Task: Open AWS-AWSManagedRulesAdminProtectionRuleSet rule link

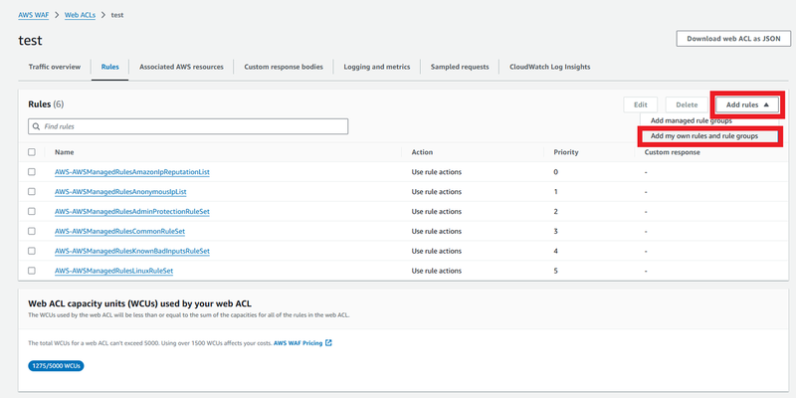Action: (x=132, y=211)
